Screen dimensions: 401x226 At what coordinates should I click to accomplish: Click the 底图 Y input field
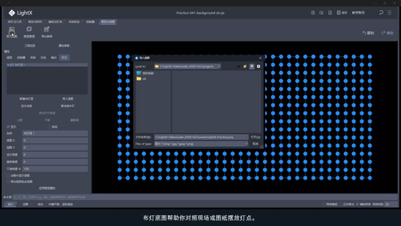[x=55, y=148]
